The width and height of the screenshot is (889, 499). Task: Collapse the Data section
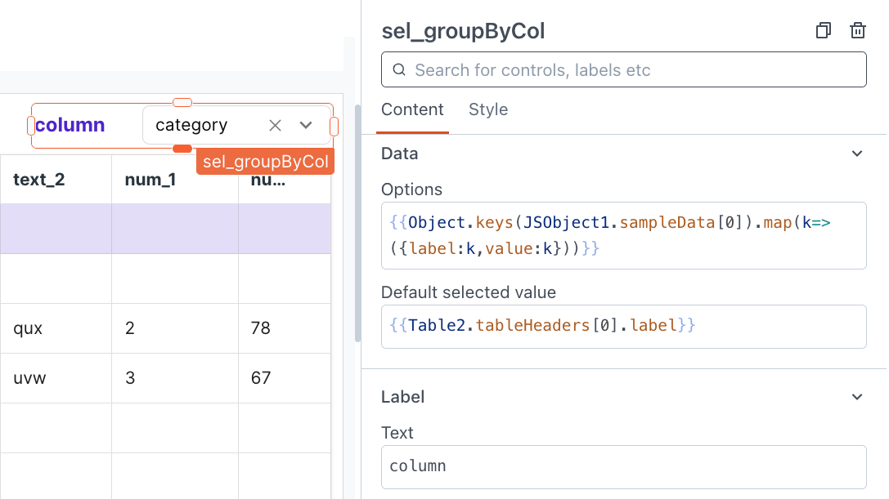click(856, 154)
